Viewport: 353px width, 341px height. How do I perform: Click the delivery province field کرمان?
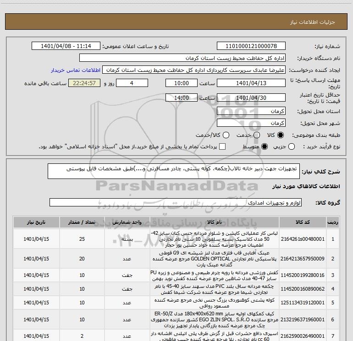[251, 111]
